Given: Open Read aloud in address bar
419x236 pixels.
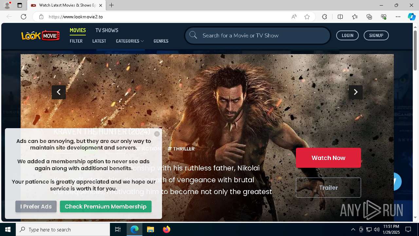Looking at the screenshot, I should (x=294, y=17).
